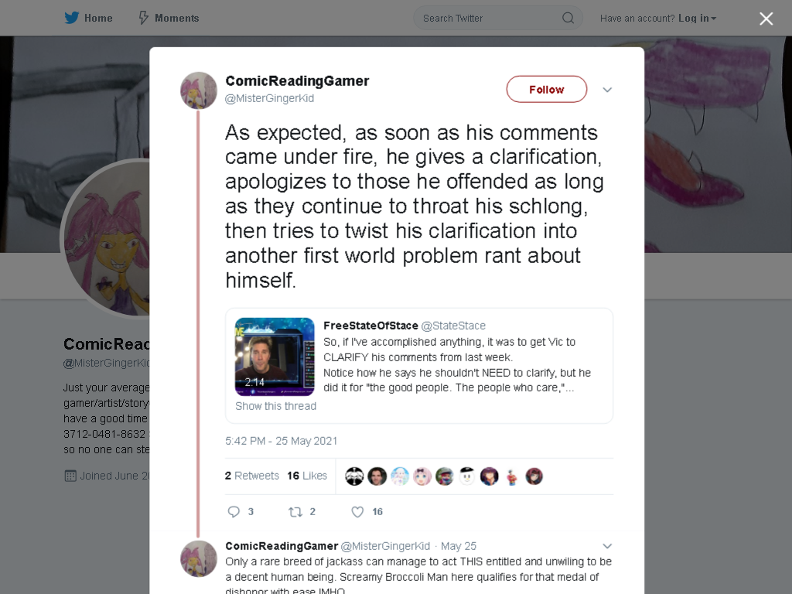This screenshot has width=792, height=594.
Task: Open the Log in dropdown
Action: click(x=698, y=19)
